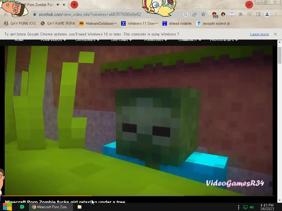Open the media controls playlist icon
The image size is (282, 211).
(x=249, y=14)
